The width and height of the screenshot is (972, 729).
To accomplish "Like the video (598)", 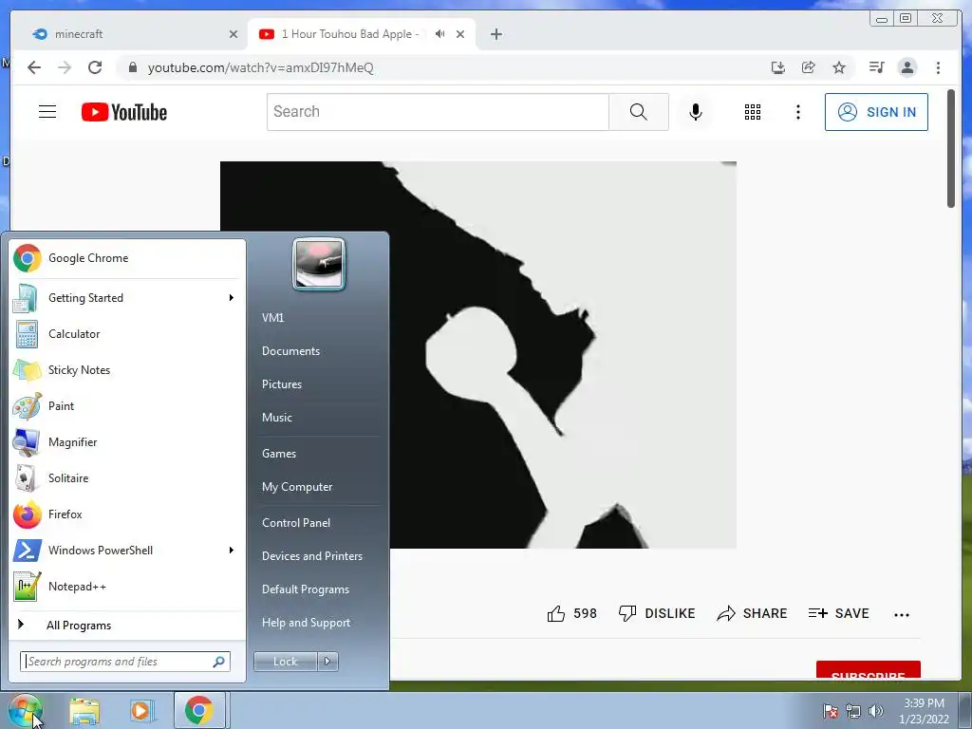I will pyautogui.click(x=571, y=614).
